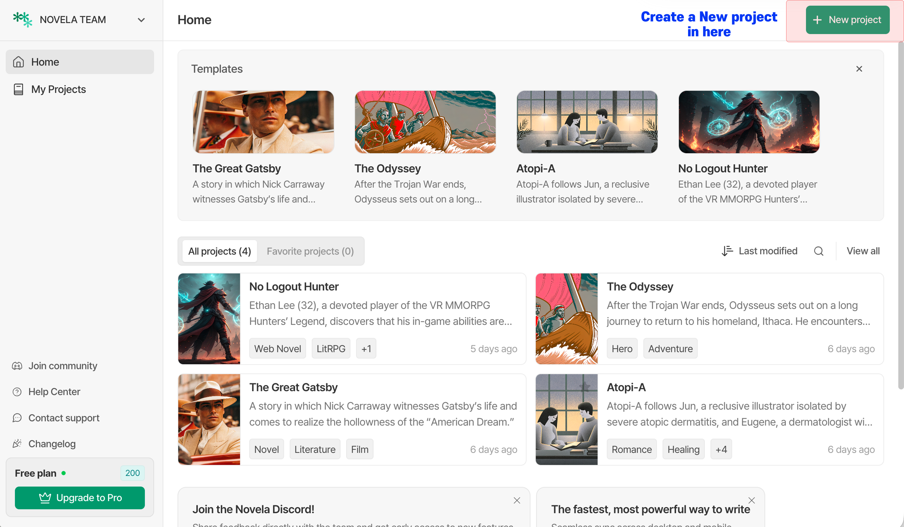Dismiss the fastest way to write card

pos(752,500)
